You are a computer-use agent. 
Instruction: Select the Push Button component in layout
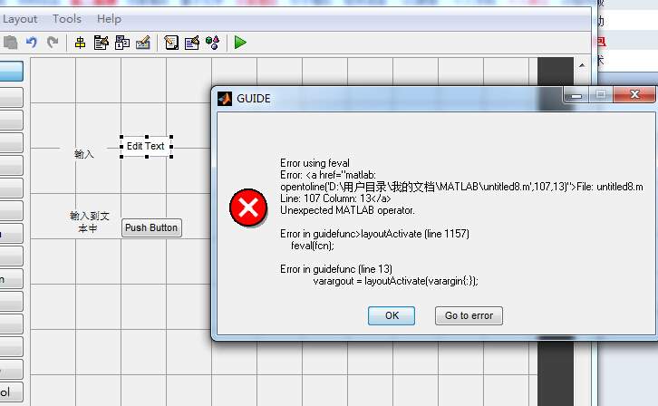151,227
